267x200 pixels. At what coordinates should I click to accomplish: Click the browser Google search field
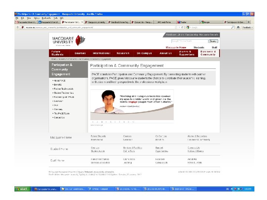click(211, 27)
